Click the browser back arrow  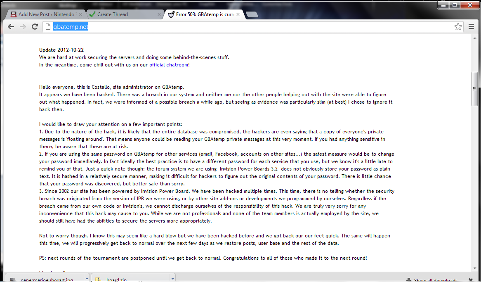[11, 27]
